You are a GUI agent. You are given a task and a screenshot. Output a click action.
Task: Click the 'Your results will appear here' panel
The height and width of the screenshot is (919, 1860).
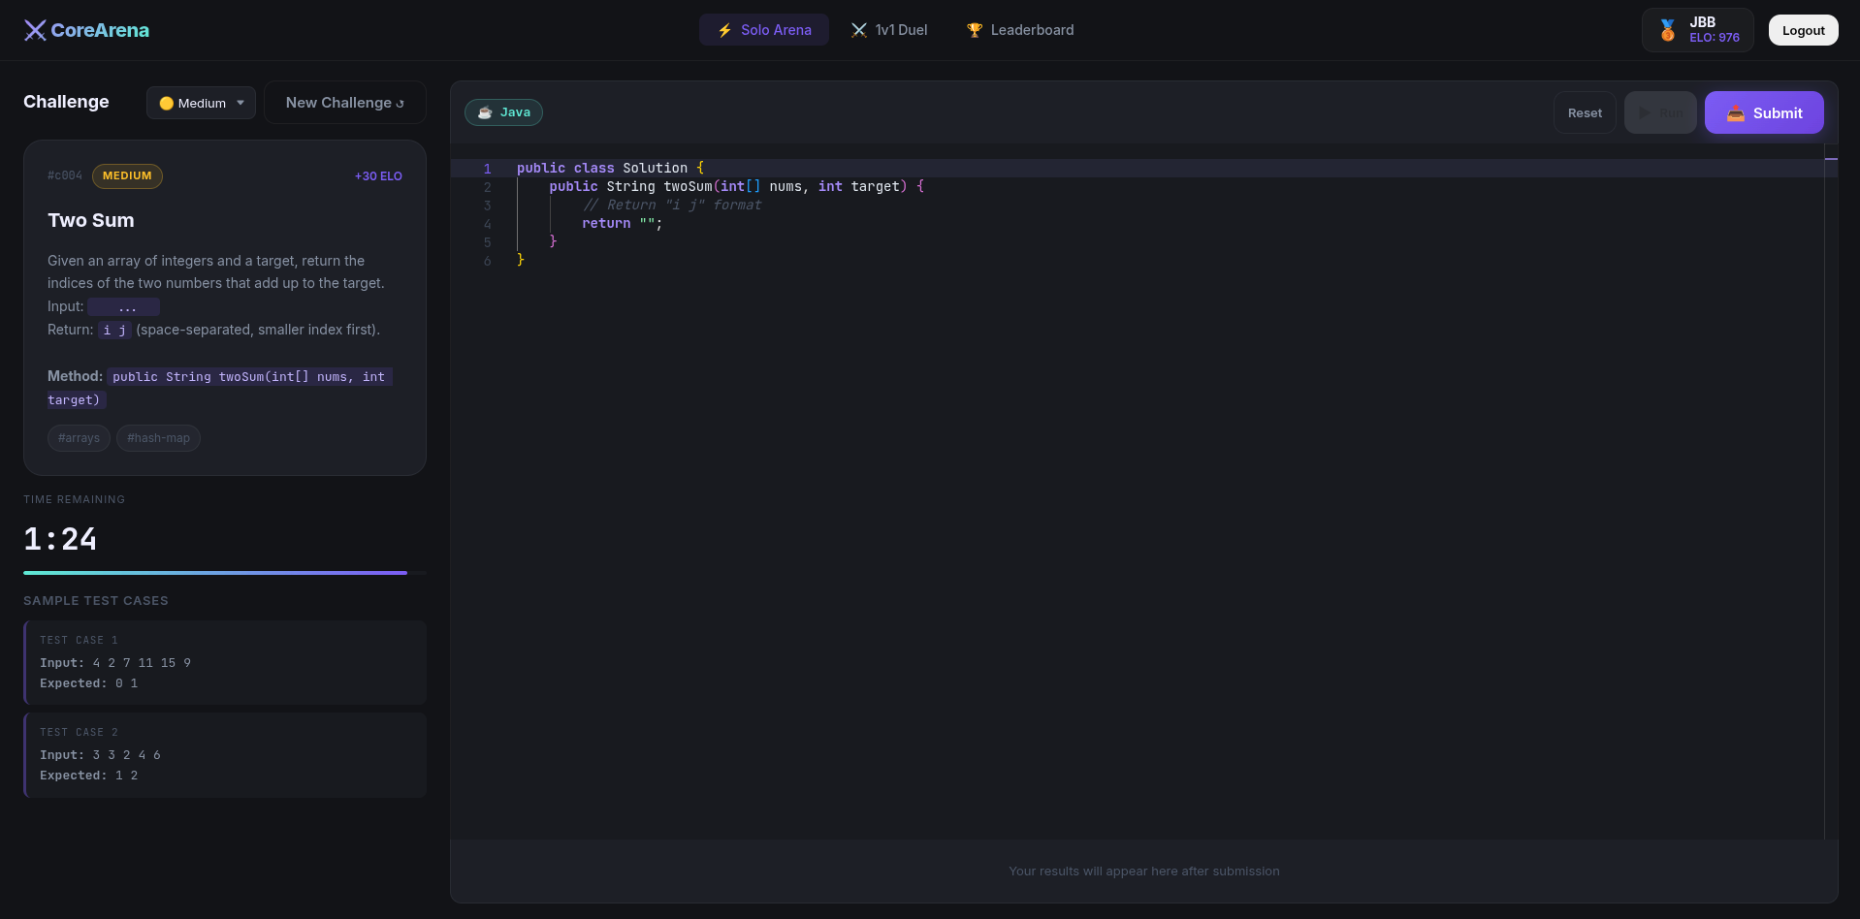(x=1144, y=871)
